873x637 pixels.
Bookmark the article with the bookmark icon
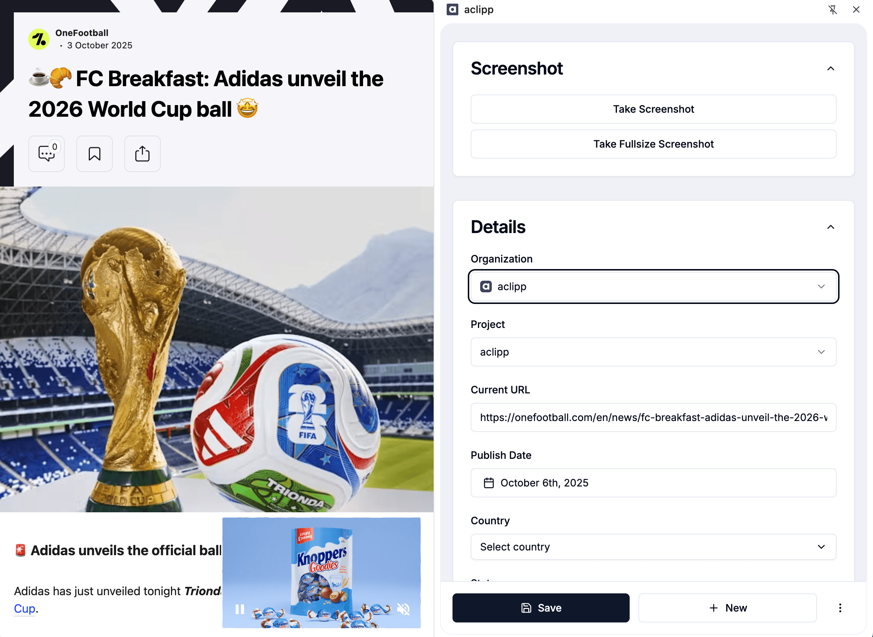[x=94, y=154]
